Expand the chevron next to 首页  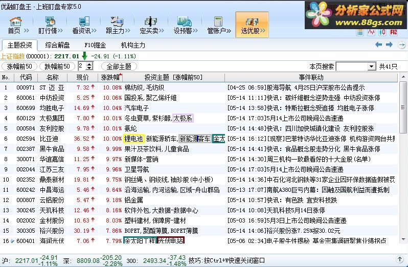click(26, 31)
